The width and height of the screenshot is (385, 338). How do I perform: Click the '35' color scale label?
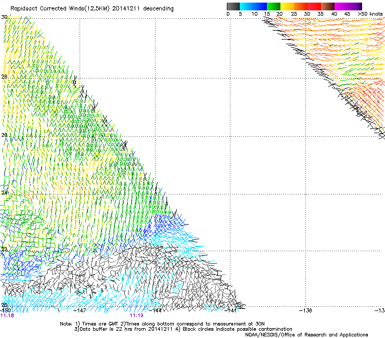[320, 14]
